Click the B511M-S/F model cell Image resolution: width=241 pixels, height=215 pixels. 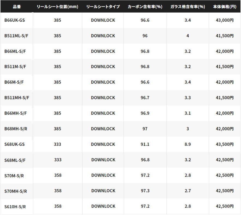pyautogui.click(x=15, y=66)
